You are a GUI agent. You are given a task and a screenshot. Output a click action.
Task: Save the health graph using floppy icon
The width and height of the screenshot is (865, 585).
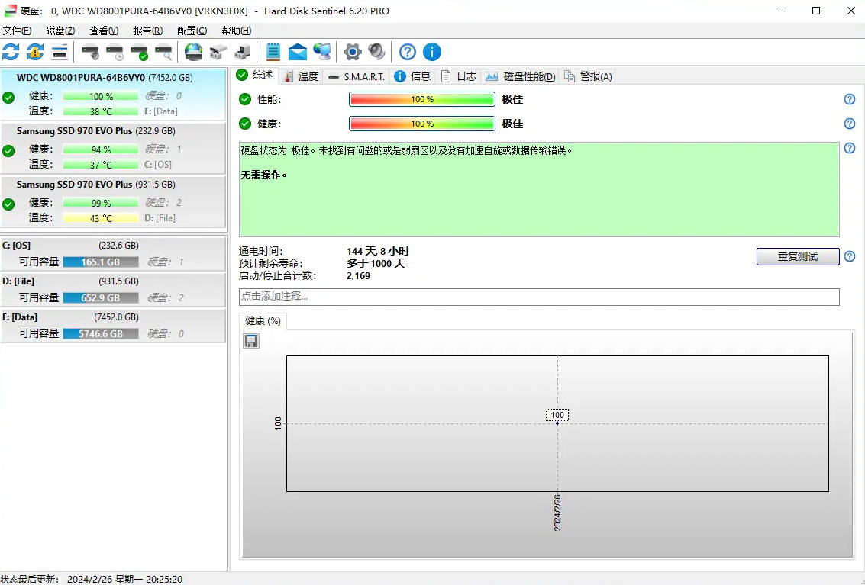point(251,341)
